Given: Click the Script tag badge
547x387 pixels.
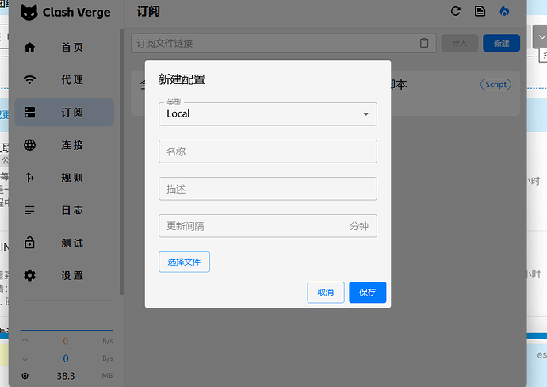Looking at the screenshot, I should pyautogui.click(x=495, y=84).
